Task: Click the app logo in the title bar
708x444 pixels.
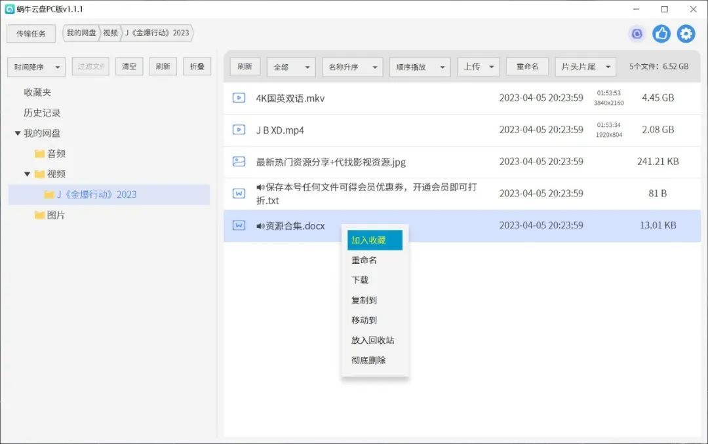Action: (x=9, y=9)
